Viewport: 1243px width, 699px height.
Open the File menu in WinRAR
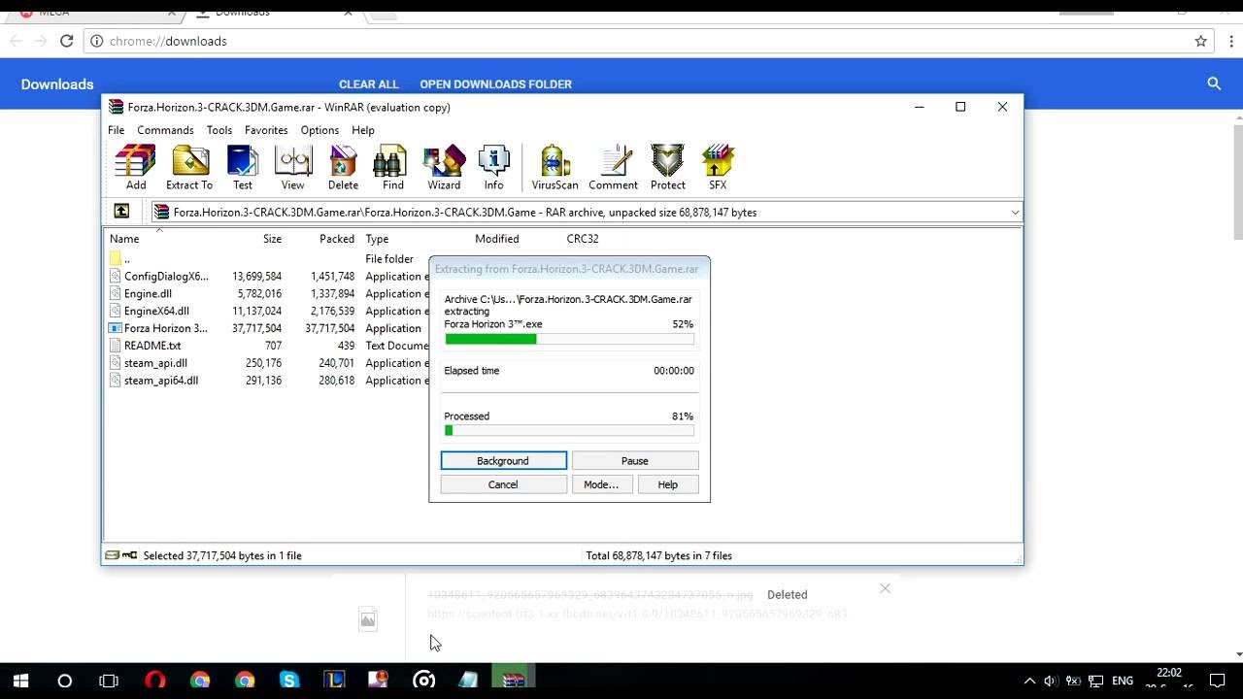pyautogui.click(x=116, y=130)
